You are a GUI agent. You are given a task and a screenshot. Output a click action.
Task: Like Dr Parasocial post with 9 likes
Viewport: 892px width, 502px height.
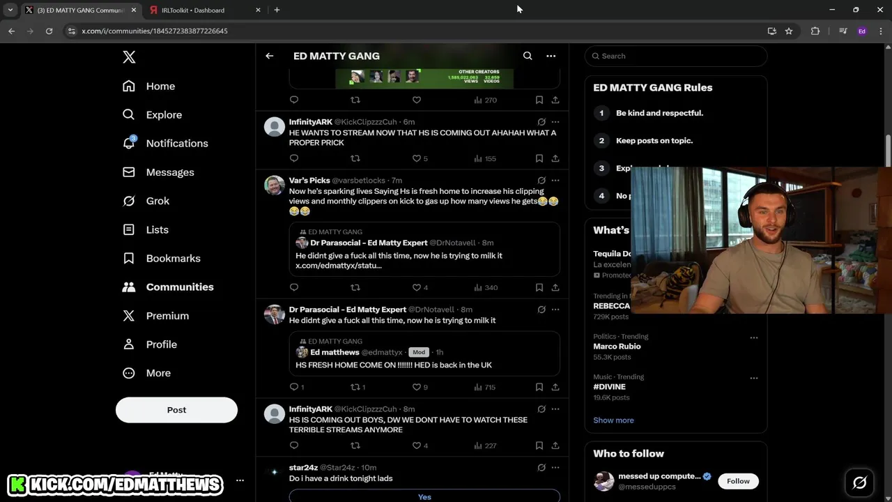point(417,387)
